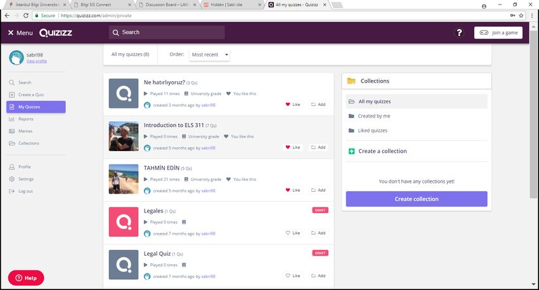Image resolution: width=539 pixels, height=290 pixels.
Task: Click the DRAFT badge on Legales
Action: coord(320,210)
